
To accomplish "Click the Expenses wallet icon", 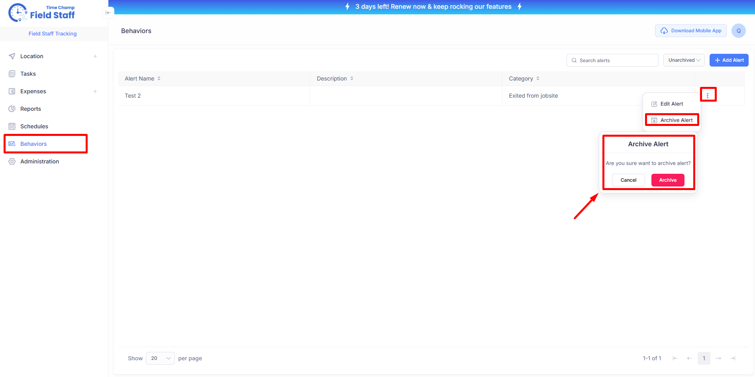I will [x=12, y=91].
